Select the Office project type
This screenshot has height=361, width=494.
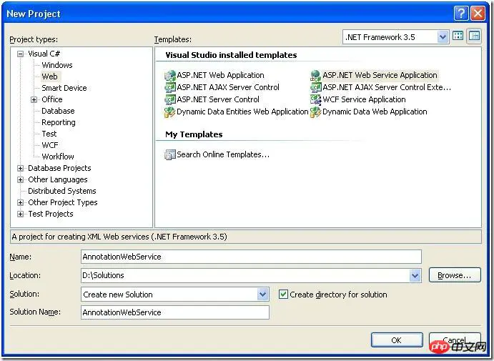tap(52, 99)
